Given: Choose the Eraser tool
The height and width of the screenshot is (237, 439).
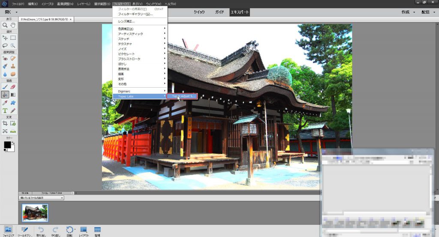Looking at the screenshot, I should [x=13, y=86].
